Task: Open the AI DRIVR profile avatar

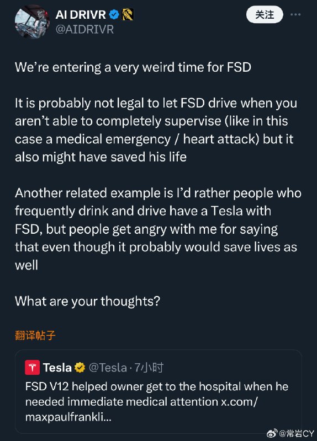Action: pyautogui.click(x=32, y=22)
